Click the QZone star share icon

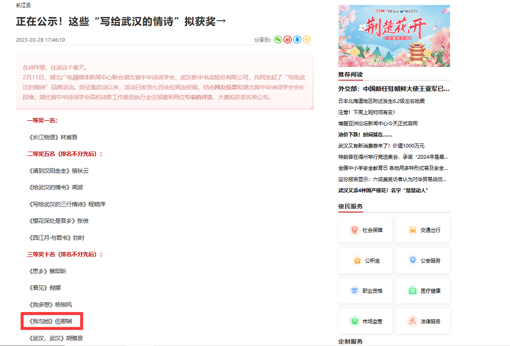pos(307,40)
